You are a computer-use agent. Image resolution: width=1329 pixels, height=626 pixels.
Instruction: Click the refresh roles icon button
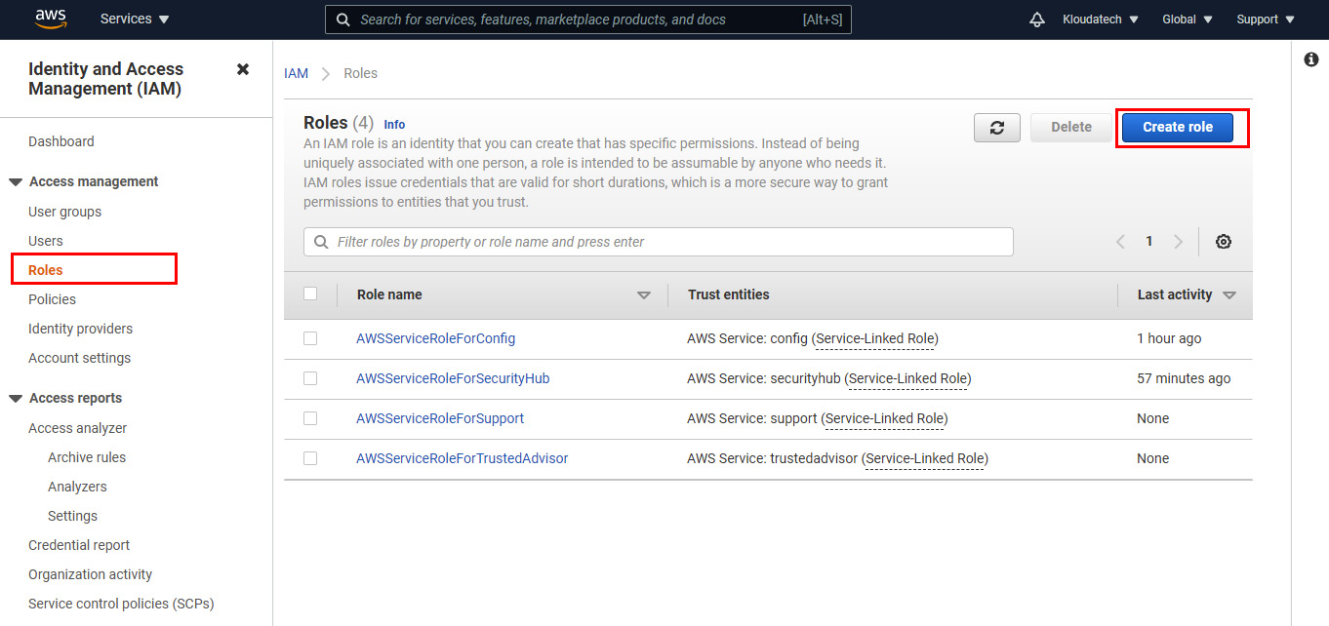[997, 128]
